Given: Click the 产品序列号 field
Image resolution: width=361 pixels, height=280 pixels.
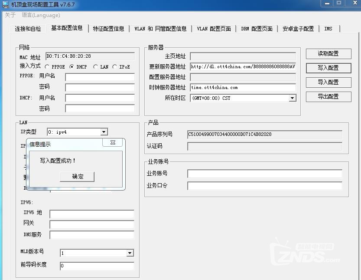Looking at the screenshot, I should coord(265,135).
